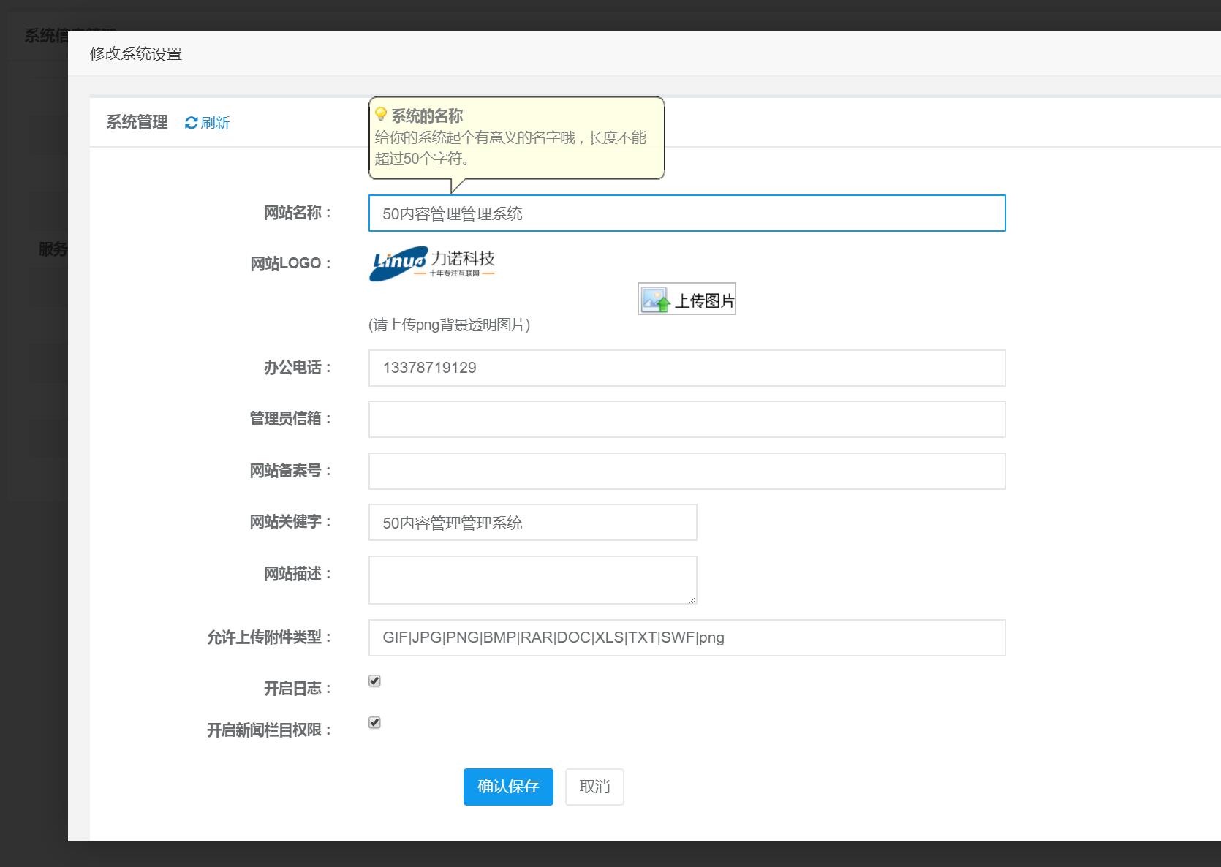The image size is (1221, 867).
Task: Click the 请上传png背景透明图片 hint text
Action: pos(450,325)
